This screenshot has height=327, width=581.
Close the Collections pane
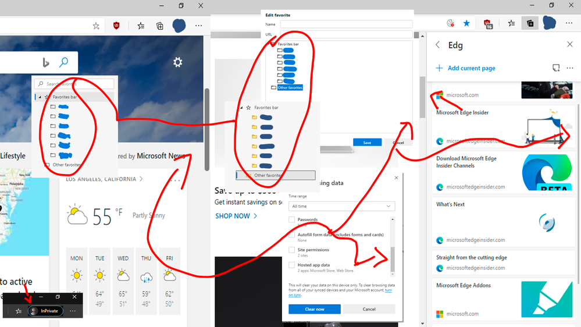point(570,44)
